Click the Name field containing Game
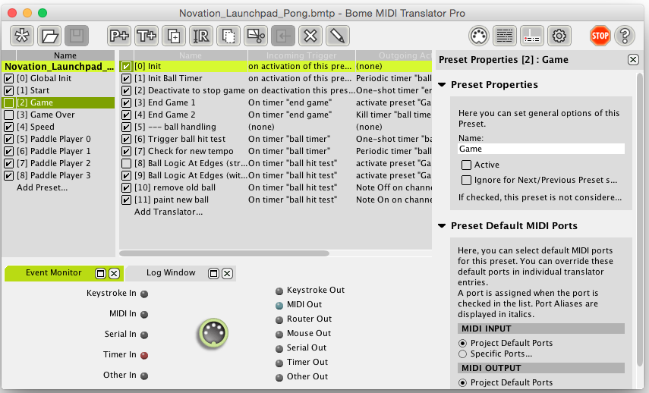The image size is (649, 393). [x=541, y=149]
